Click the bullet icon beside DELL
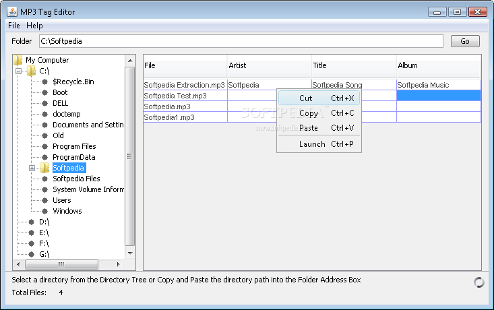Image resolution: width=494 pixels, height=310 pixels. point(44,103)
